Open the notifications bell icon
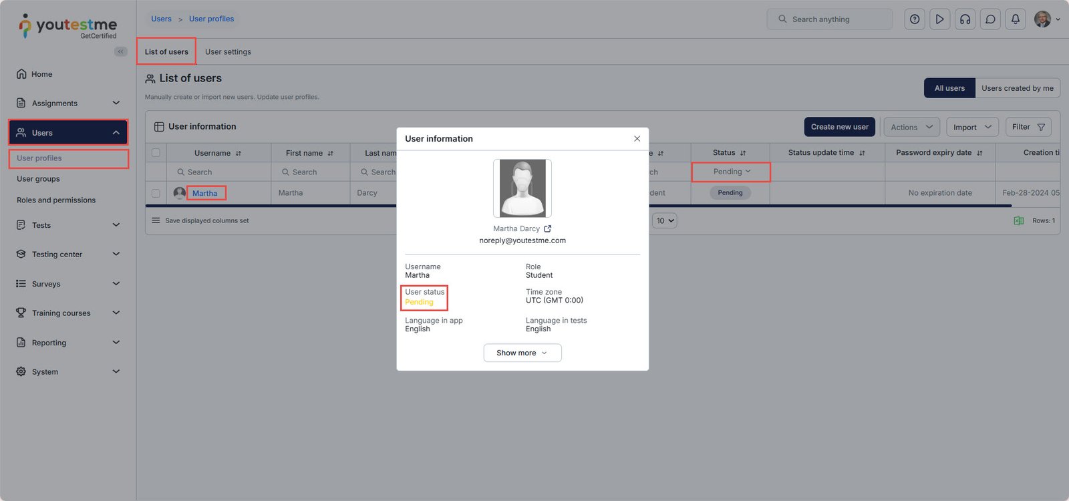Viewport: 1069px width, 501px height. pos(1015,19)
